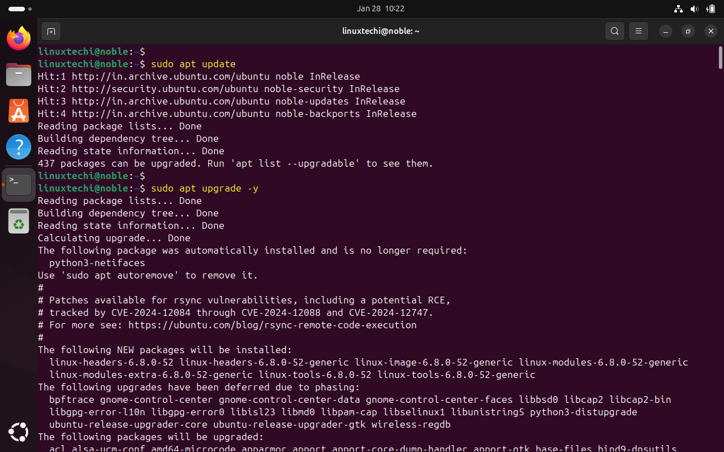The image size is (724, 452).
Task: Show applications with the Ubuntu logo button
Action: click(x=19, y=433)
